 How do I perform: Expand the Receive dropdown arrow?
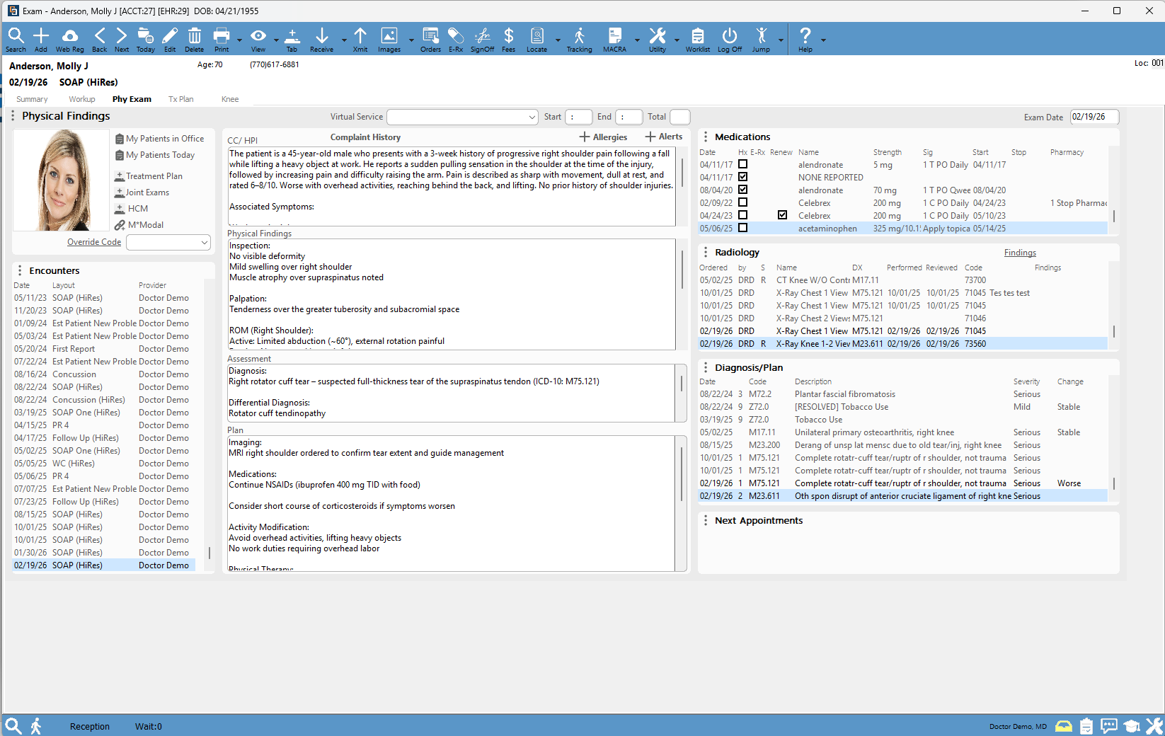[344, 40]
